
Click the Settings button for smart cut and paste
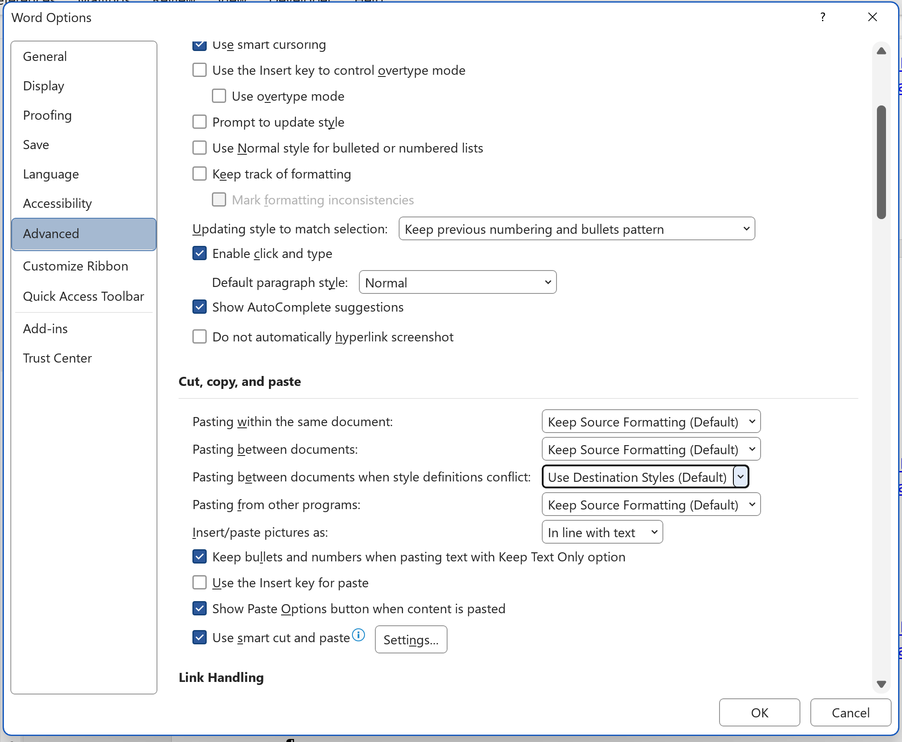pyautogui.click(x=410, y=639)
